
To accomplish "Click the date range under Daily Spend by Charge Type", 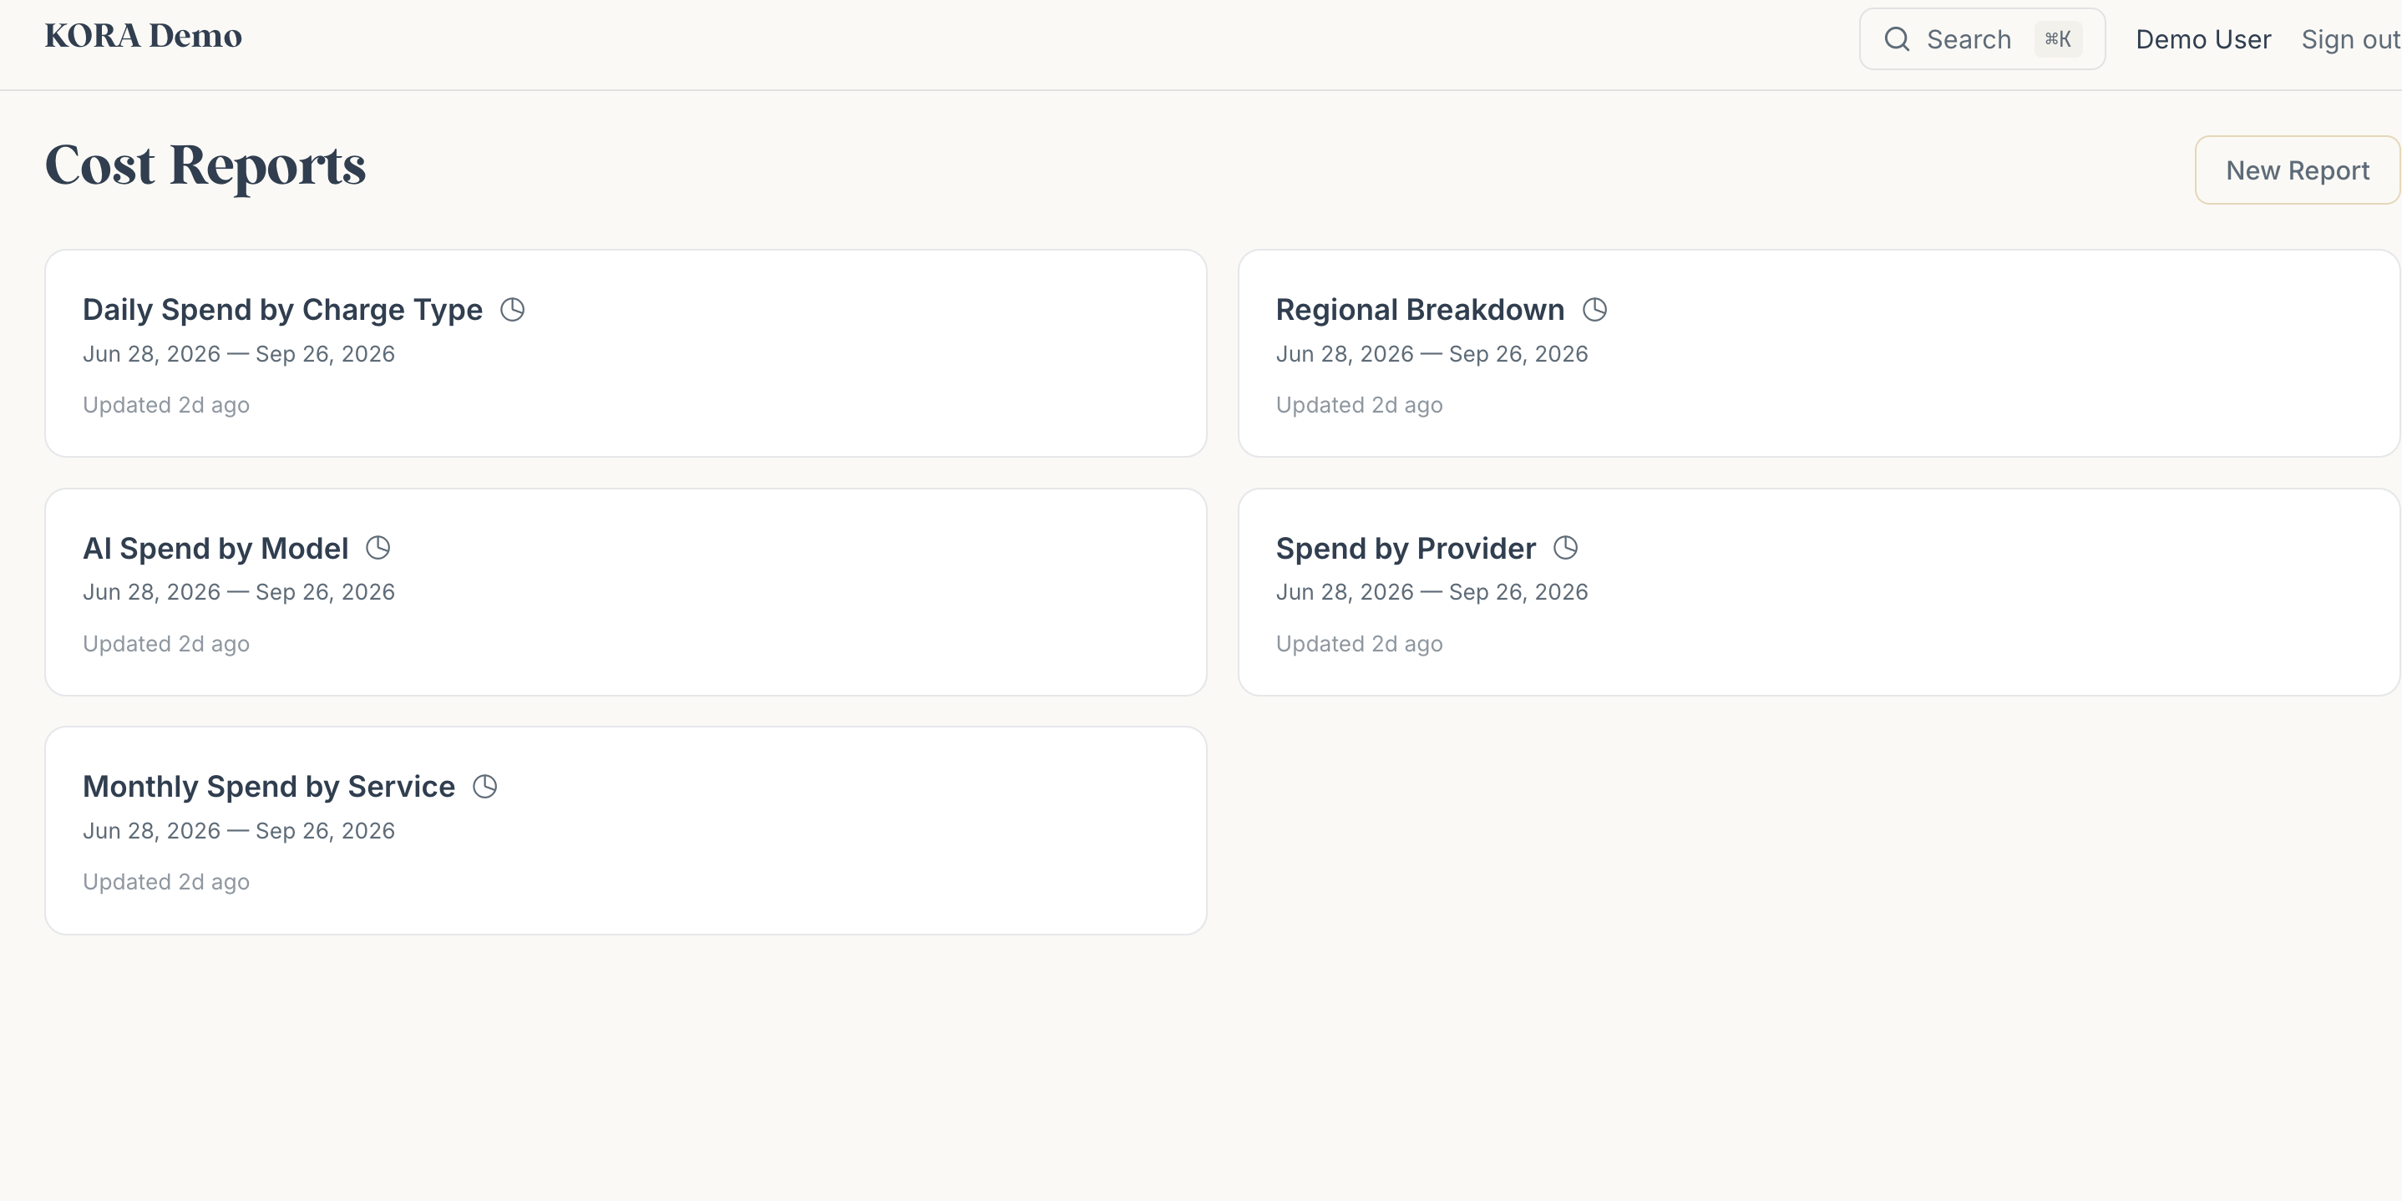I will coord(239,354).
